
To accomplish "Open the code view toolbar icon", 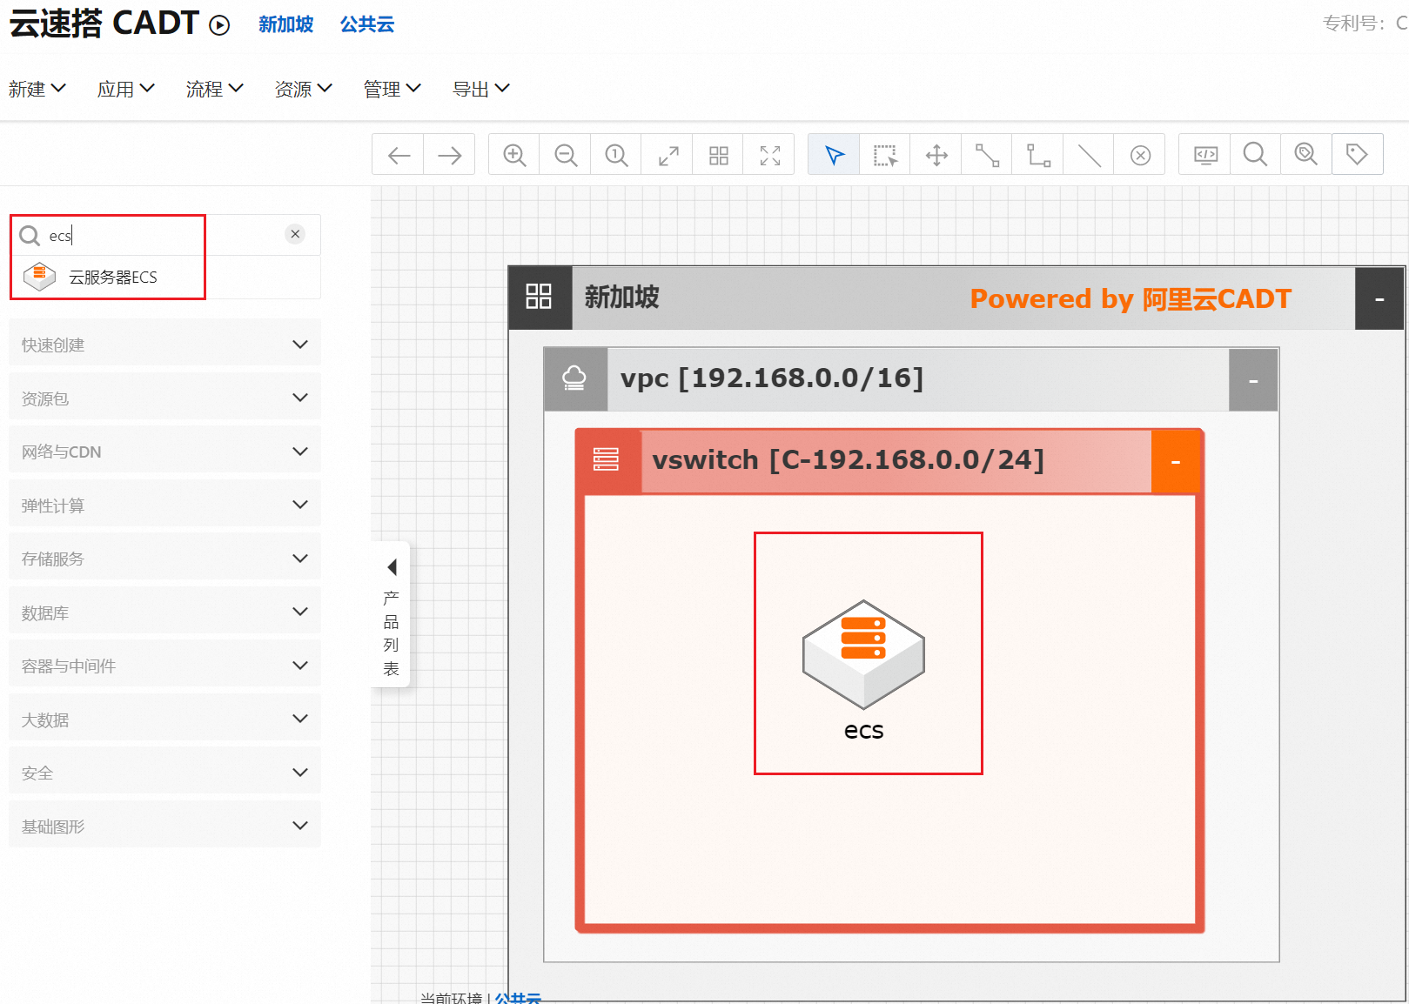I will click(x=1205, y=155).
